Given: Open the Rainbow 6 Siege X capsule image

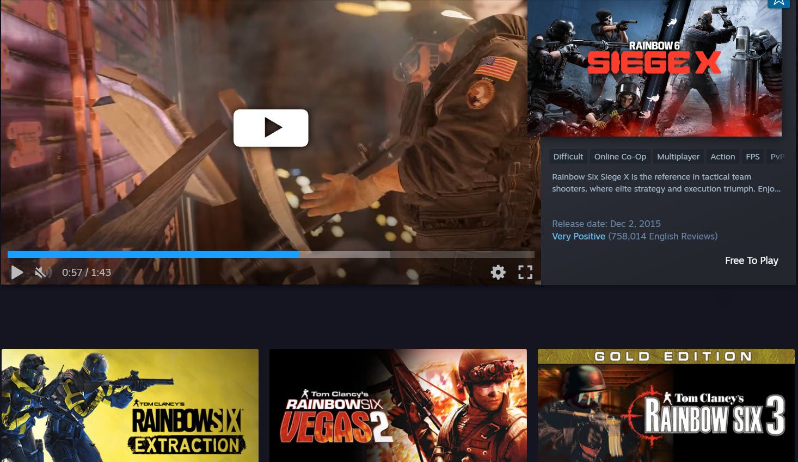Looking at the screenshot, I should [x=654, y=68].
